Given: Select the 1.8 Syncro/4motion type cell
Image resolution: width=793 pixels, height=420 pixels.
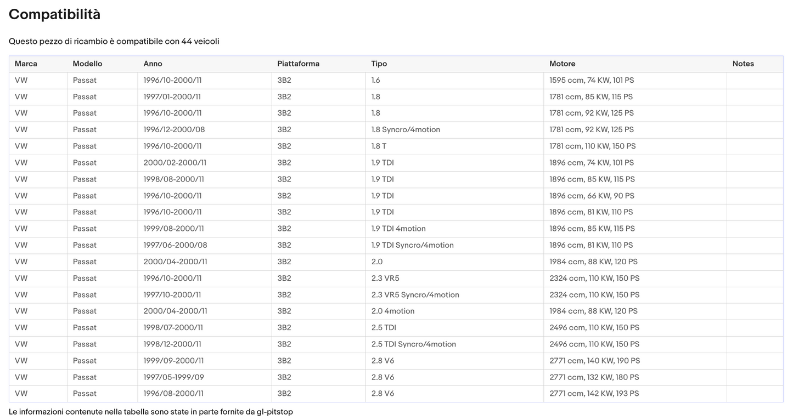Looking at the screenshot, I should [x=406, y=129].
